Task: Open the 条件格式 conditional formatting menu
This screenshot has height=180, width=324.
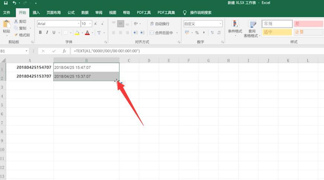Action: 235,29
